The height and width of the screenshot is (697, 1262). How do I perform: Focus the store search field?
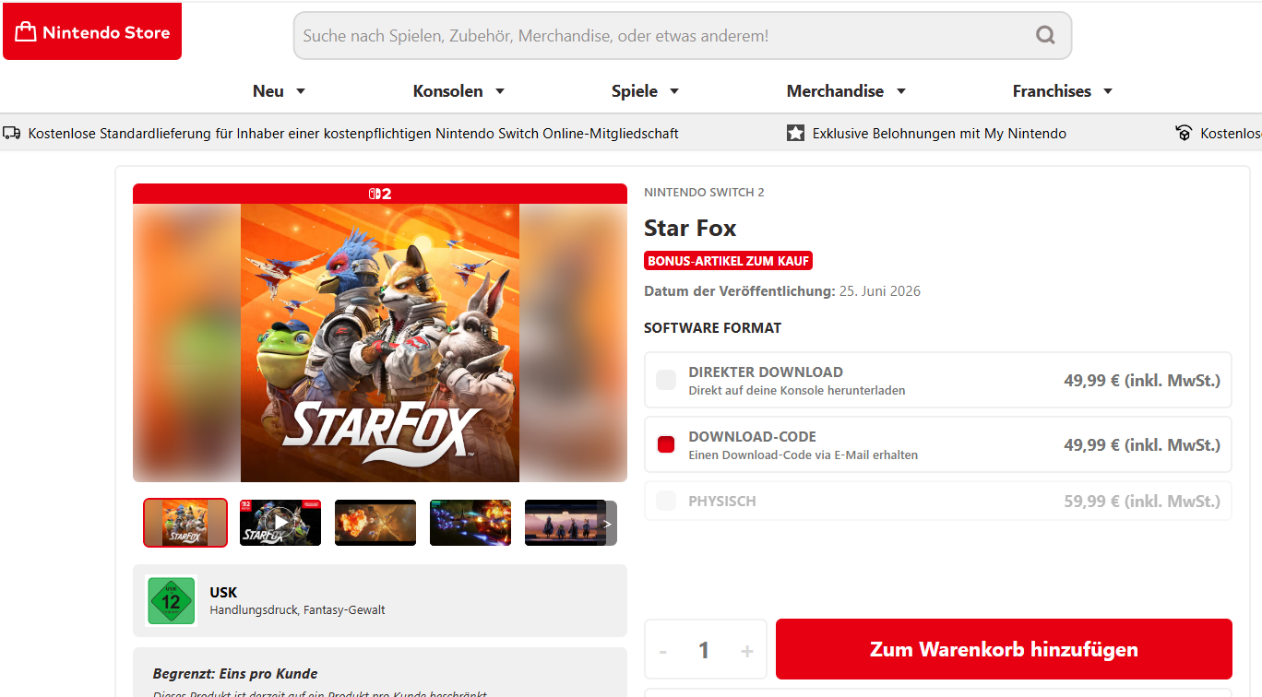[683, 36]
